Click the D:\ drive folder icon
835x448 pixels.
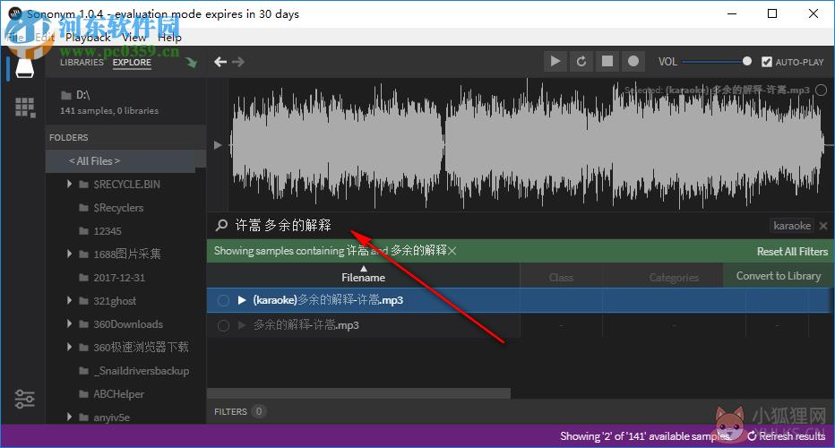(x=66, y=95)
